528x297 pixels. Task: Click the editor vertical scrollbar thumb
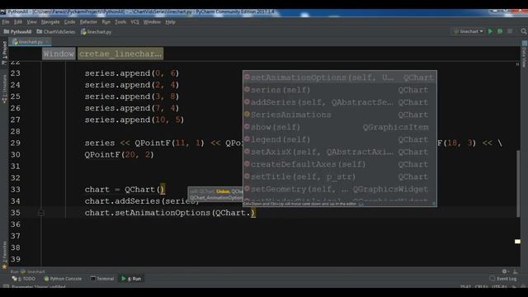coord(518,184)
